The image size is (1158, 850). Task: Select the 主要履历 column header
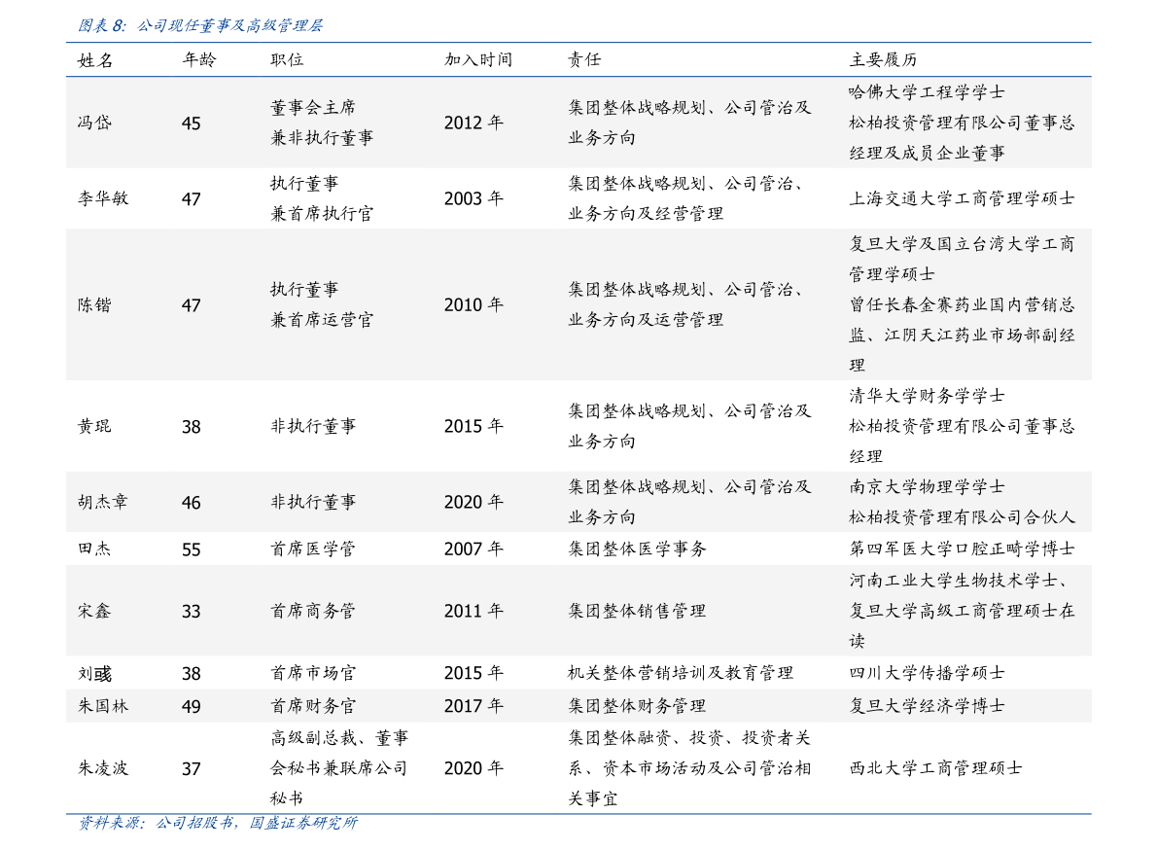883,60
